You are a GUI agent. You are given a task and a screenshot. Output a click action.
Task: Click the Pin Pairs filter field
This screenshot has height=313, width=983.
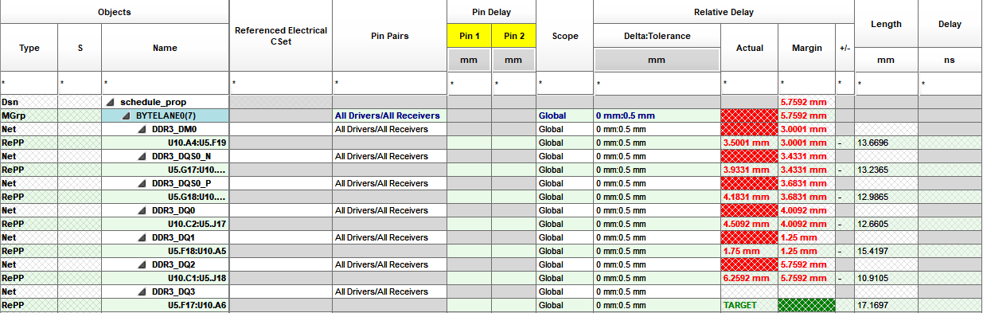[x=389, y=83]
